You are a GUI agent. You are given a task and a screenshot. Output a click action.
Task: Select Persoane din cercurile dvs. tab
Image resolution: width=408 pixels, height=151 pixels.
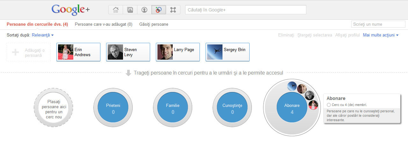pos(37,24)
